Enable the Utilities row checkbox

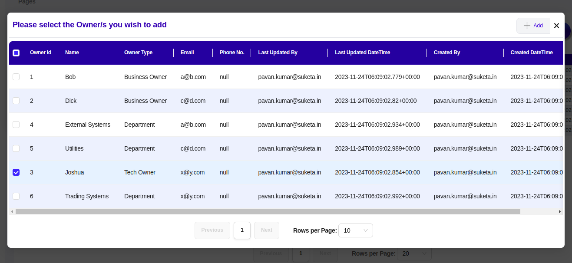pos(16,148)
